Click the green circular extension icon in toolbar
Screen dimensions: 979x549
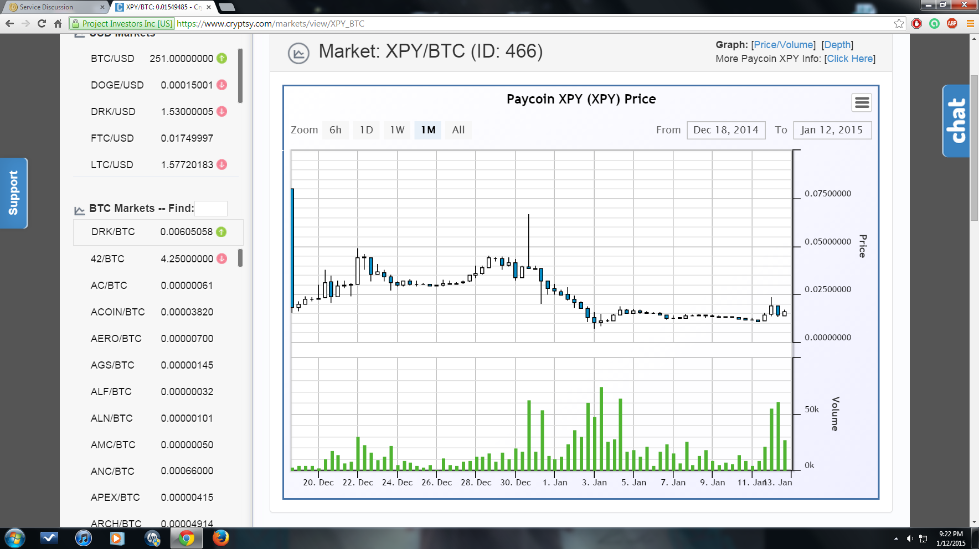(934, 23)
